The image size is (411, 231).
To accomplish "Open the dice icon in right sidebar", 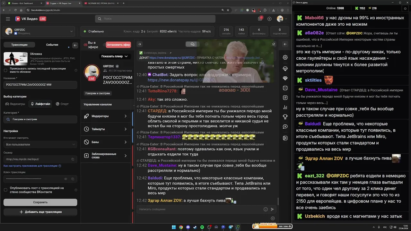I will coord(285,88).
